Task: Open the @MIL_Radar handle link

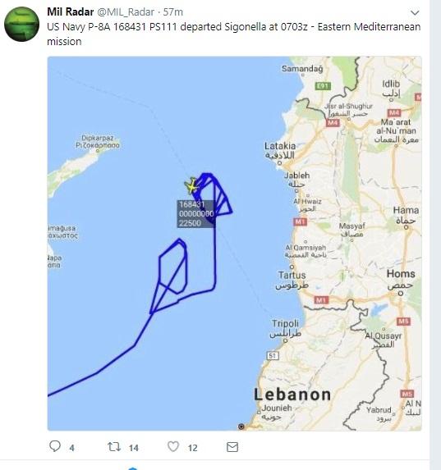Action: tap(126, 12)
